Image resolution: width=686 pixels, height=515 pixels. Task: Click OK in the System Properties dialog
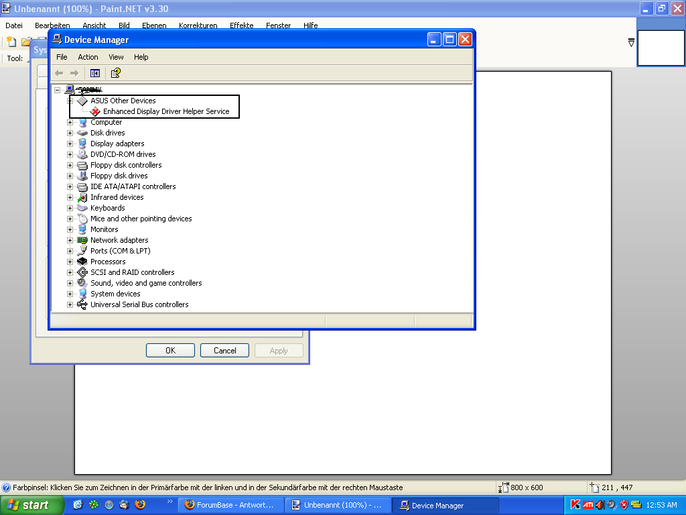(x=170, y=350)
